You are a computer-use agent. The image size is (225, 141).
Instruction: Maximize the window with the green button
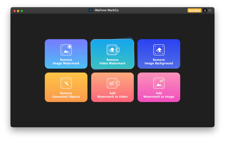click(x=22, y=11)
